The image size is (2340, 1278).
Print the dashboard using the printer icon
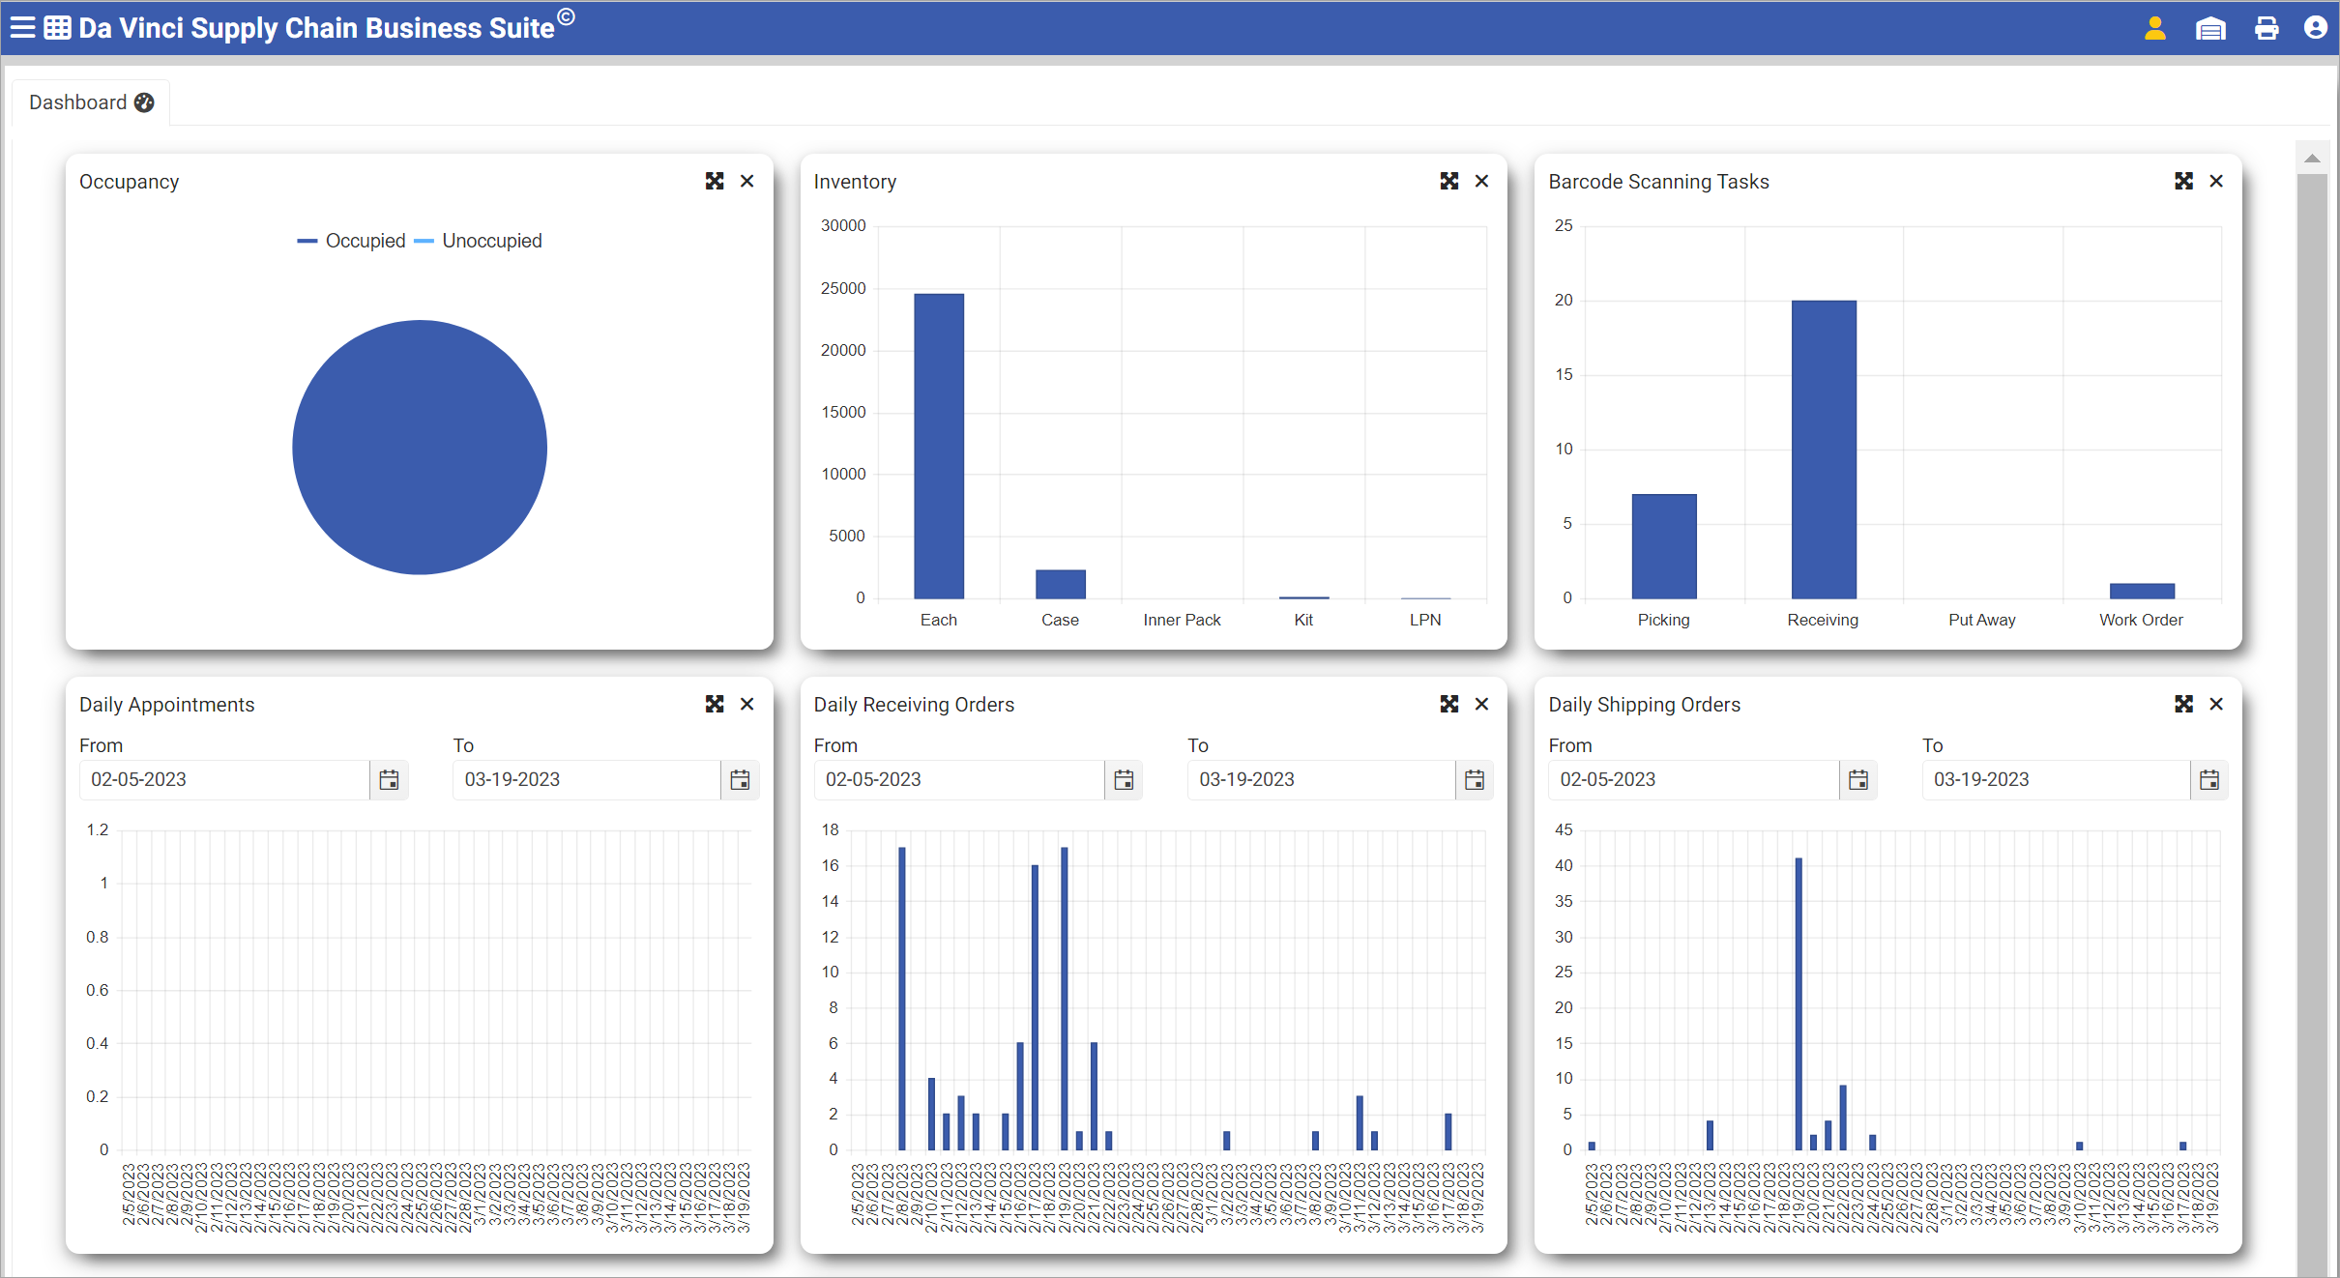[2266, 27]
